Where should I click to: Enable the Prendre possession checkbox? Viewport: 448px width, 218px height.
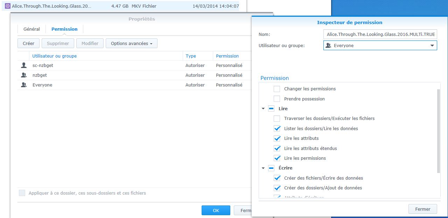coord(277,99)
